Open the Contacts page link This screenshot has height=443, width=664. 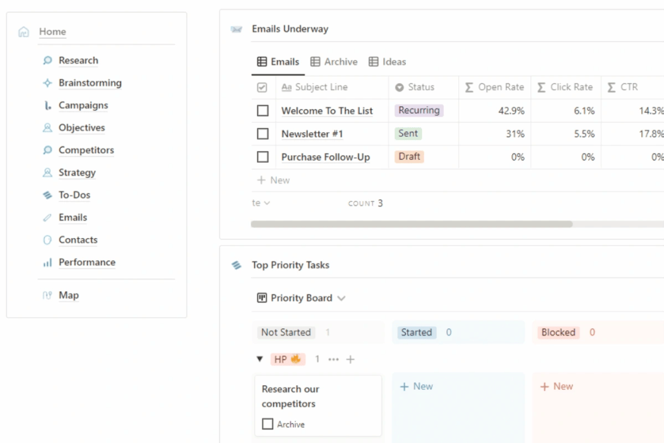point(78,240)
